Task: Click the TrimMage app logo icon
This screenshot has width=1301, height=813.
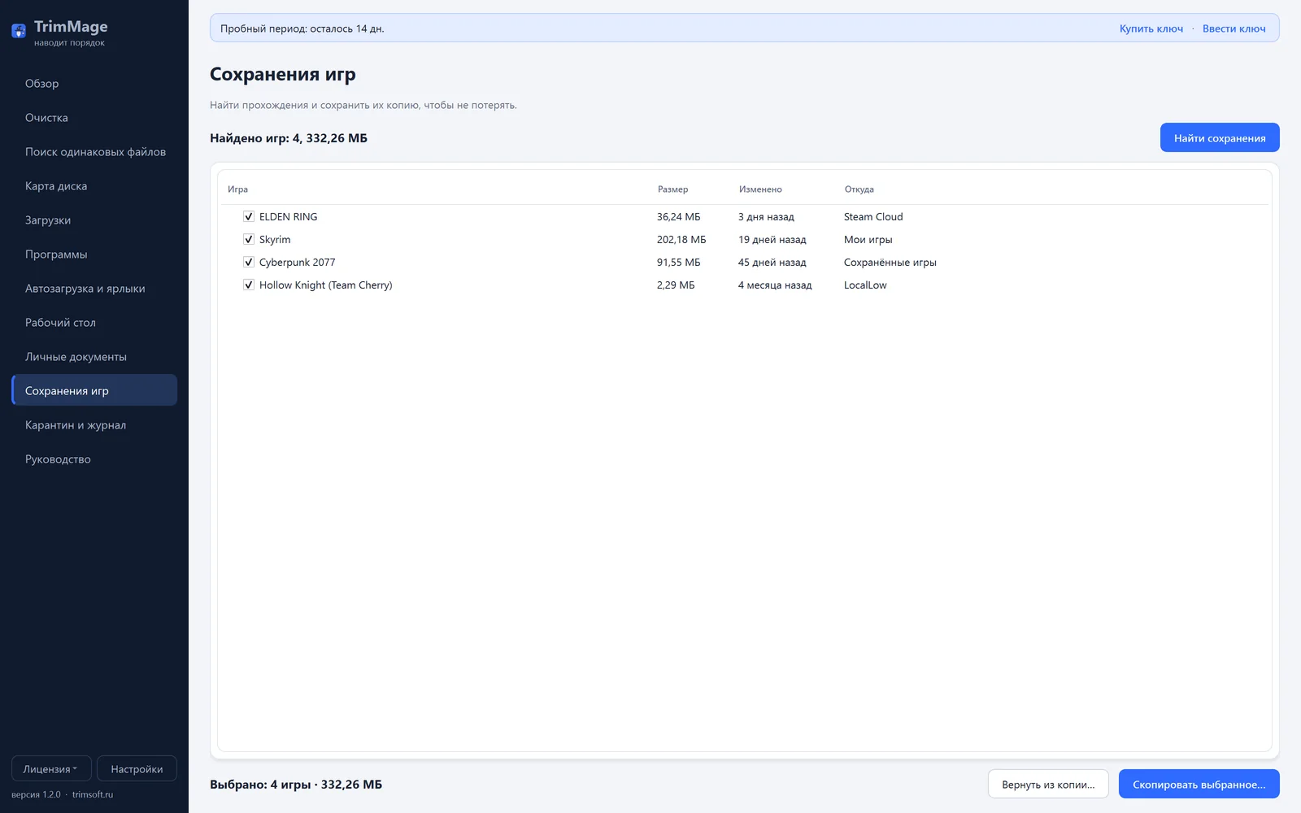Action: [19, 32]
